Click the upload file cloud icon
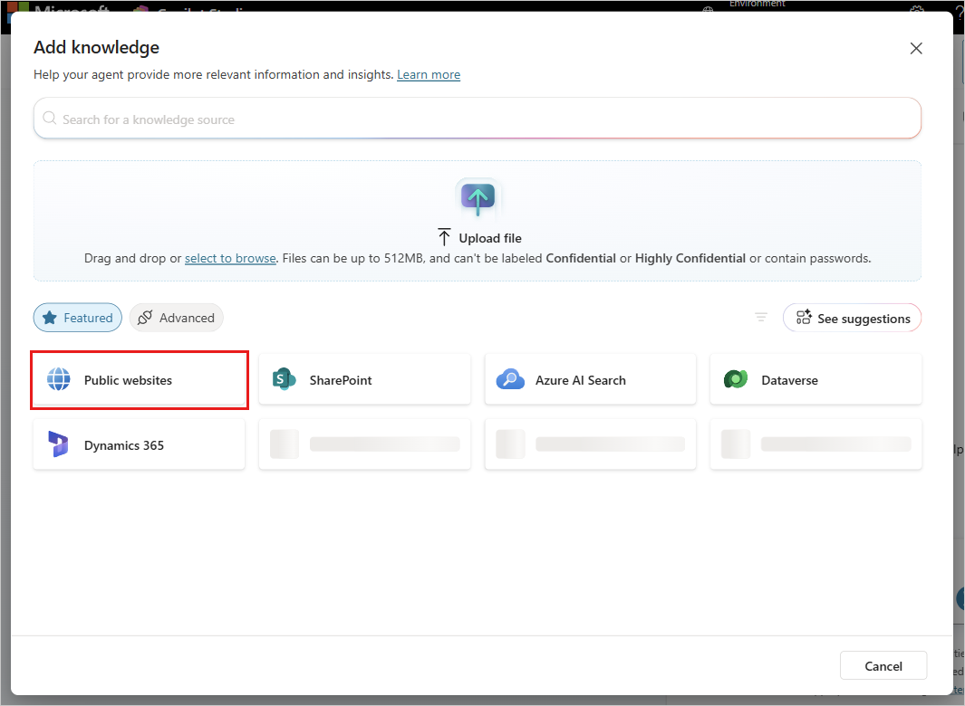The image size is (965, 706). [x=478, y=198]
